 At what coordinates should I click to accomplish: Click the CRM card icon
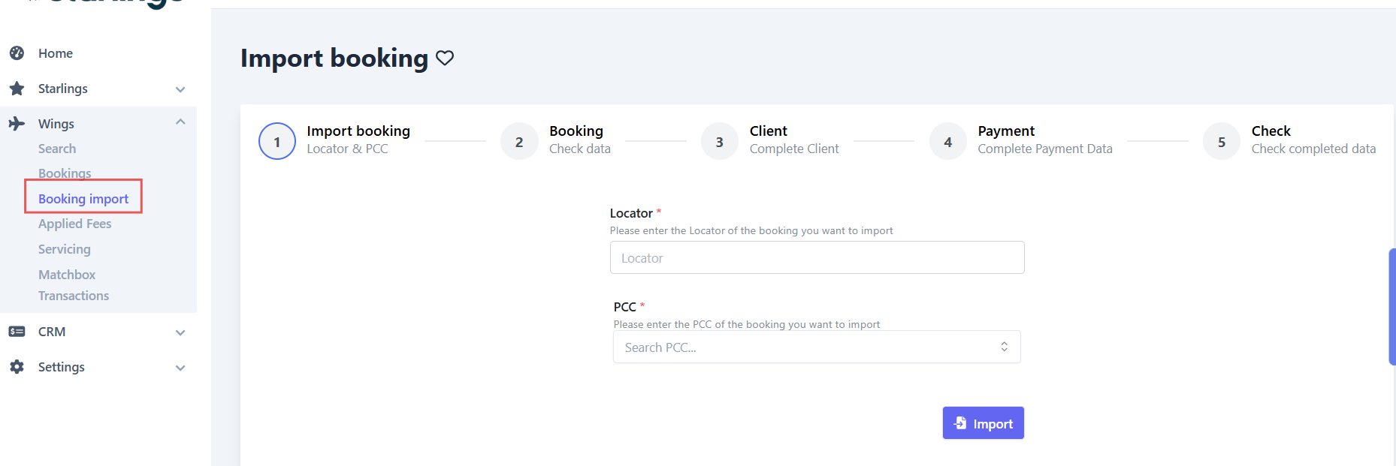click(17, 332)
